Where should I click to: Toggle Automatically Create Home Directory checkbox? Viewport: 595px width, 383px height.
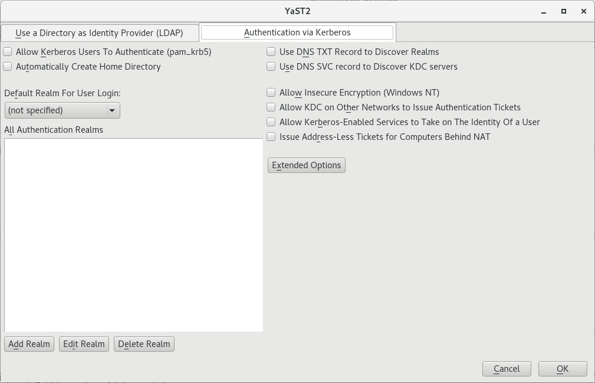coord(8,67)
